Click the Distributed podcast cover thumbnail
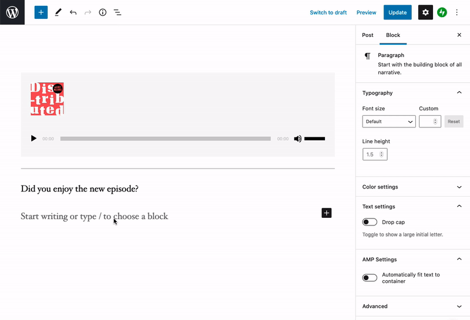 point(47,99)
